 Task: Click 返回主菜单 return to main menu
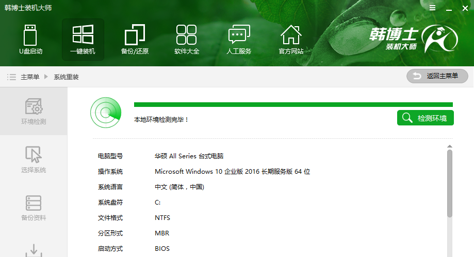tap(437, 76)
